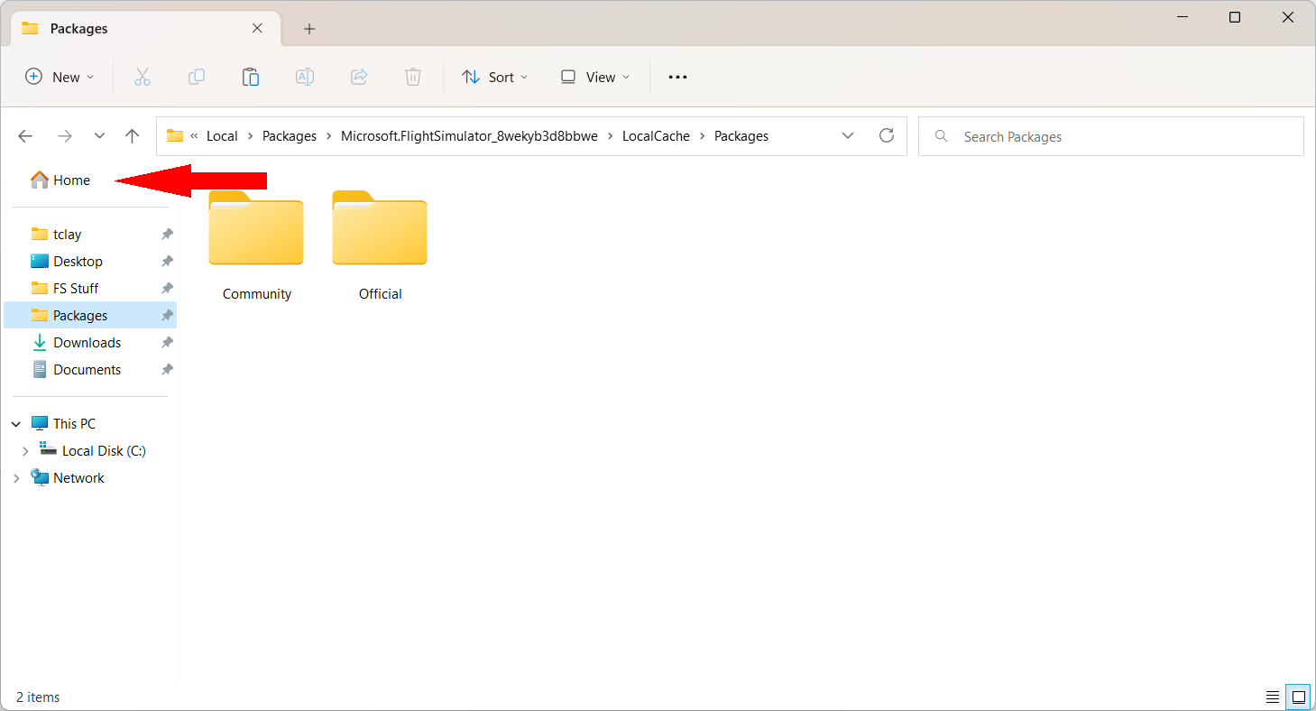Screen dimensions: 1316x711
Task: Go to Home in sidebar
Action: tap(60, 180)
